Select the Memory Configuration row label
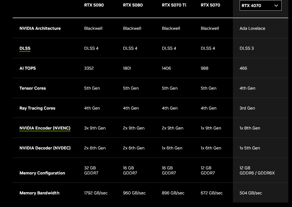292x207 pixels. (x=42, y=173)
